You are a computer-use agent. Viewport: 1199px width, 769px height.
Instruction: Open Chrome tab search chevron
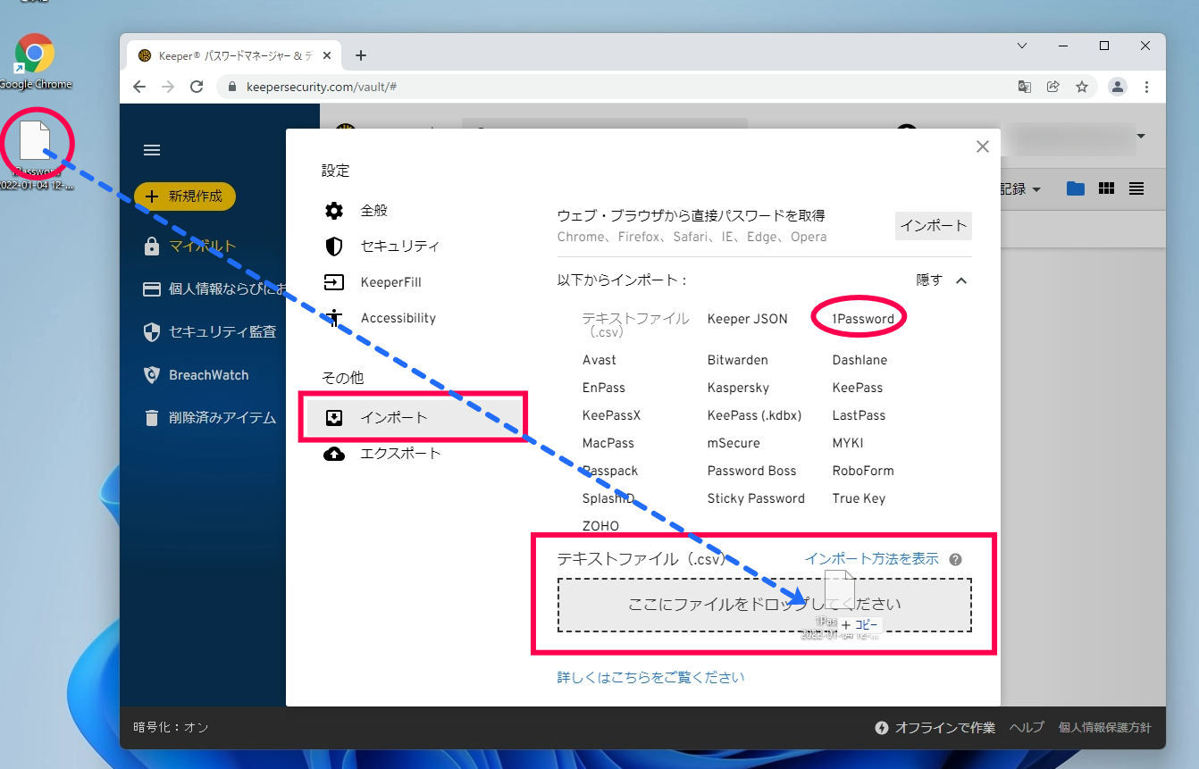[1023, 46]
